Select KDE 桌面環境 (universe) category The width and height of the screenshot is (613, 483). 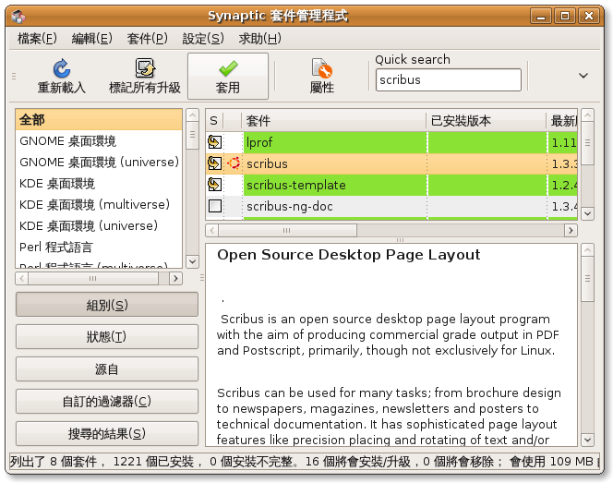99,225
